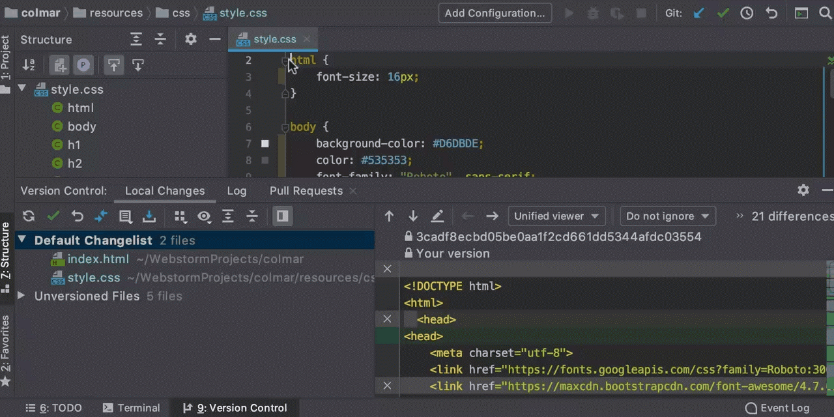Toggle Show Properties P button in Structure
834x417 pixels.
83,65
